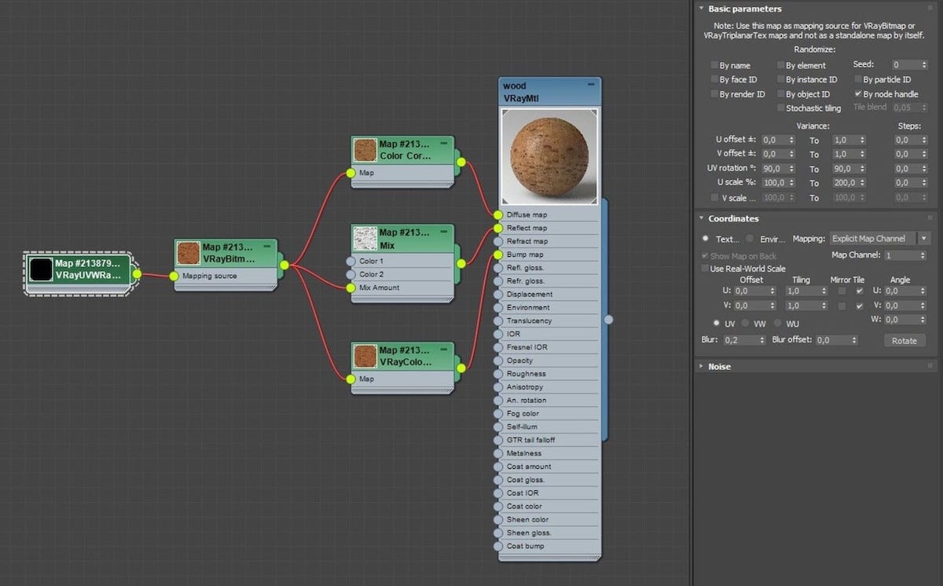Click the preview icon on the VRayColor node
The height and width of the screenshot is (586, 943).
tap(364, 355)
